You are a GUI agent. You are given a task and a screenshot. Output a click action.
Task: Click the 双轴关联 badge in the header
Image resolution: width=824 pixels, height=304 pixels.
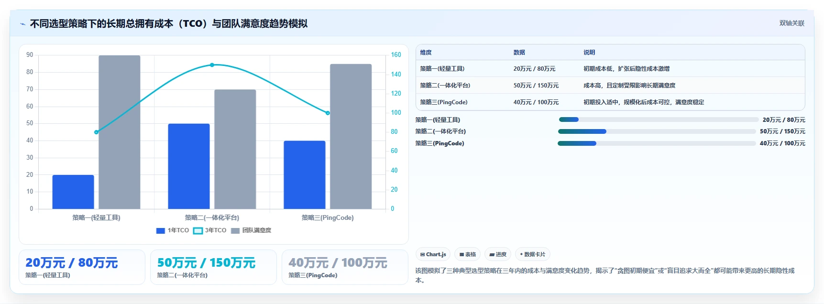[x=791, y=23]
